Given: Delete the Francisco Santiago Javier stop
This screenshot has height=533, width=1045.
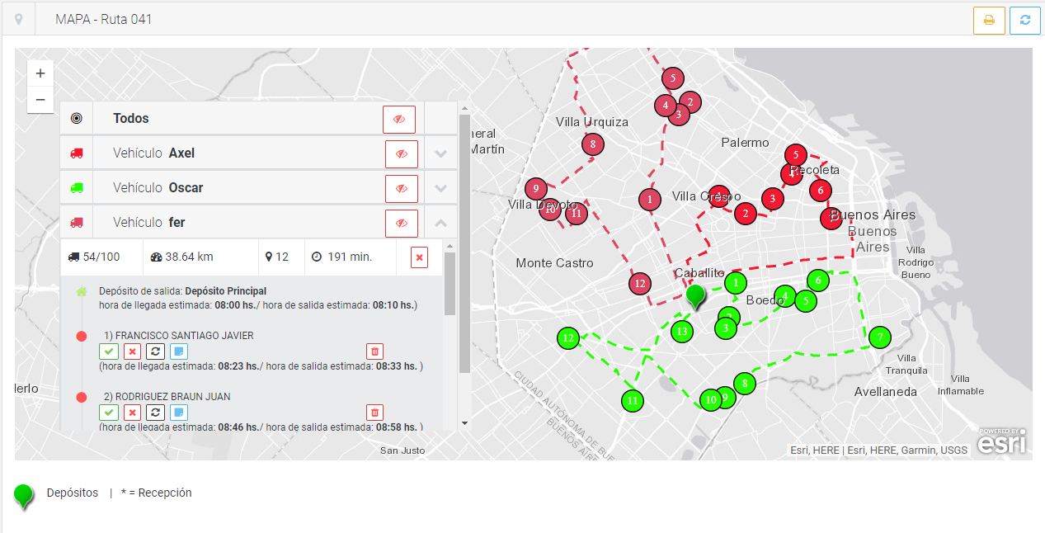Looking at the screenshot, I should [x=374, y=351].
